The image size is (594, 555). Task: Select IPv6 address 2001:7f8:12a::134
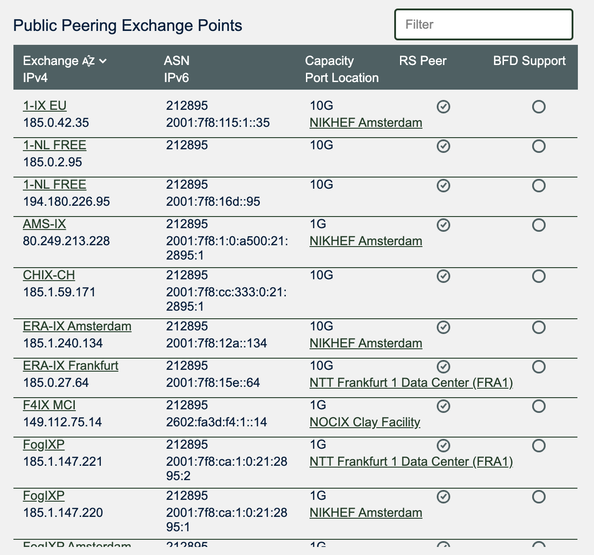click(217, 343)
